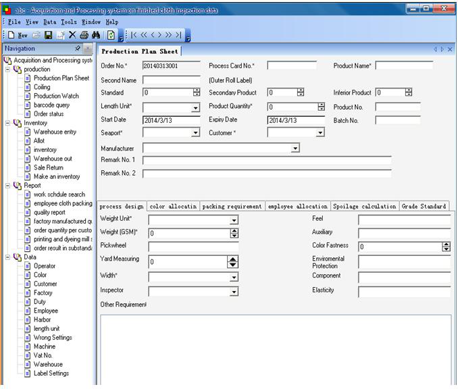
Task: Open the Window menu
Action: [x=91, y=22]
